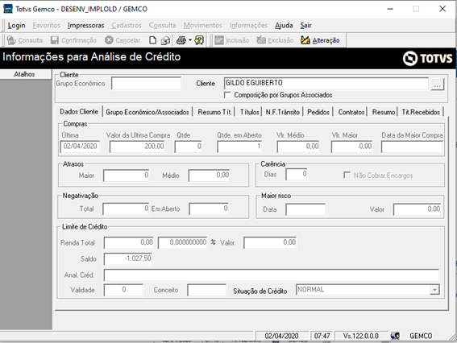Click the Cancelar toolbar button
This screenshot has width=457, height=343.
pos(123,40)
